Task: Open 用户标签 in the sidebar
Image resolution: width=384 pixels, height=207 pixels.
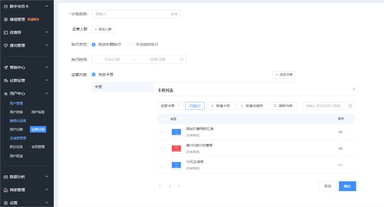Action: tap(38, 112)
